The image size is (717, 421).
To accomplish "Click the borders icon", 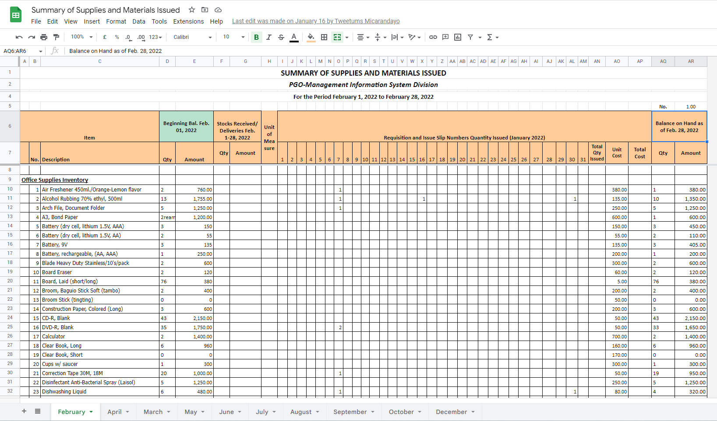I will [x=324, y=37].
